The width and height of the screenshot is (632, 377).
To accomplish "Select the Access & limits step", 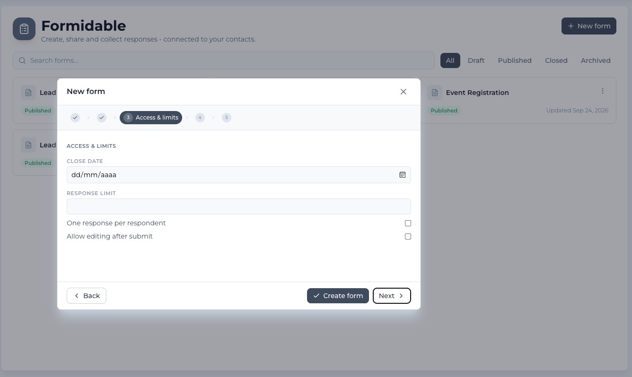I will click(151, 118).
